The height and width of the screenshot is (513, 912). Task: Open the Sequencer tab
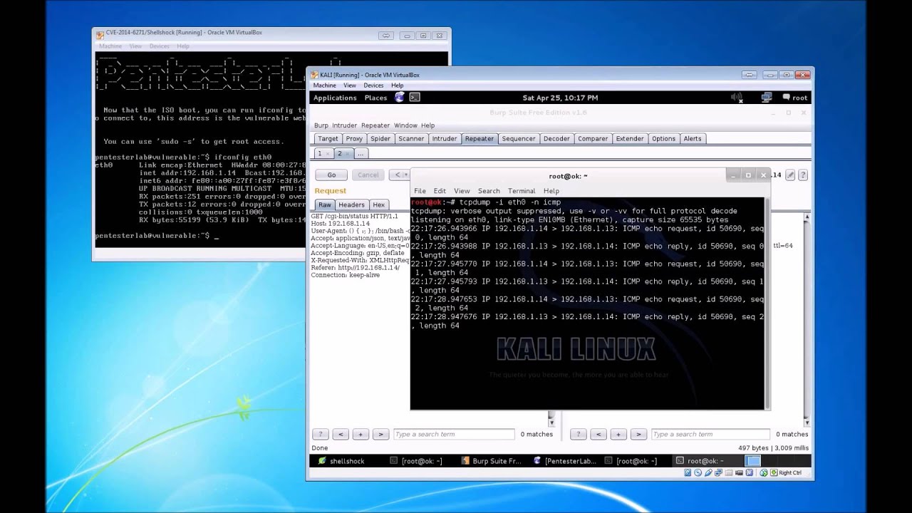click(x=519, y=139)
